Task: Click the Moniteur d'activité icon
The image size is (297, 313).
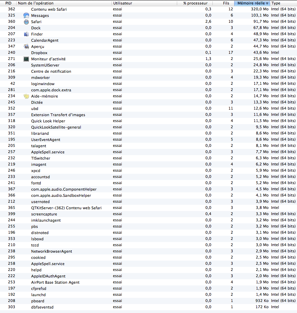Action: pos(26,59)
